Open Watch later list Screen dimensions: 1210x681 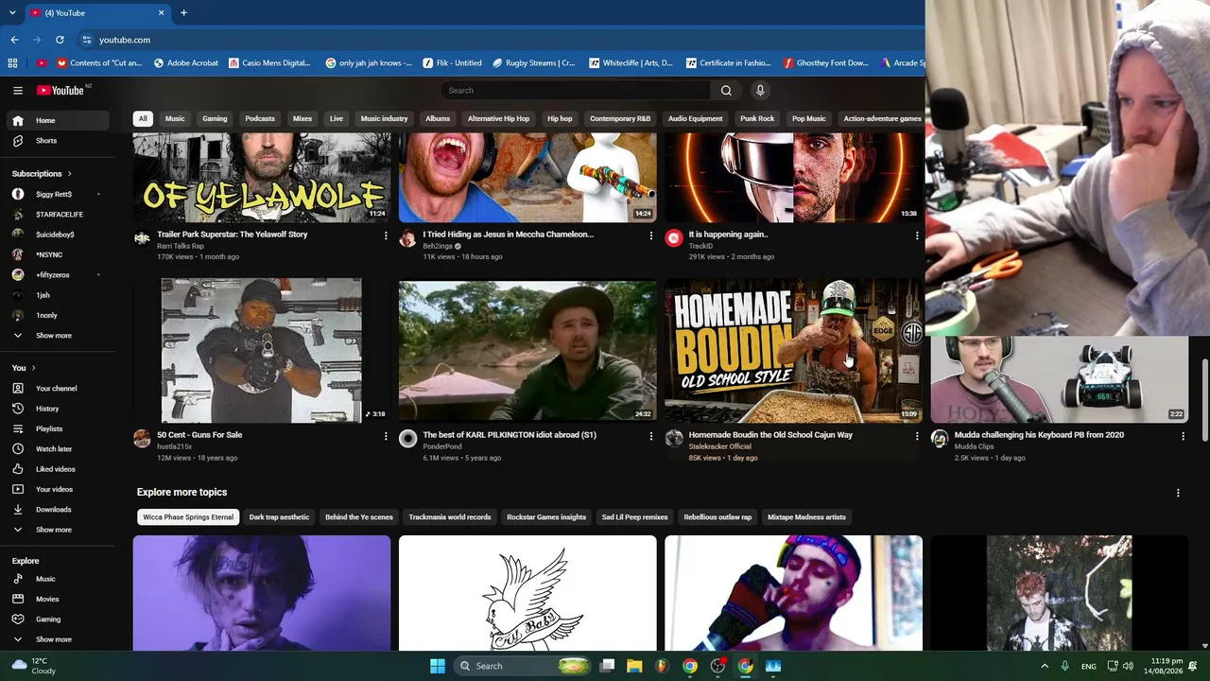point(54,449)
